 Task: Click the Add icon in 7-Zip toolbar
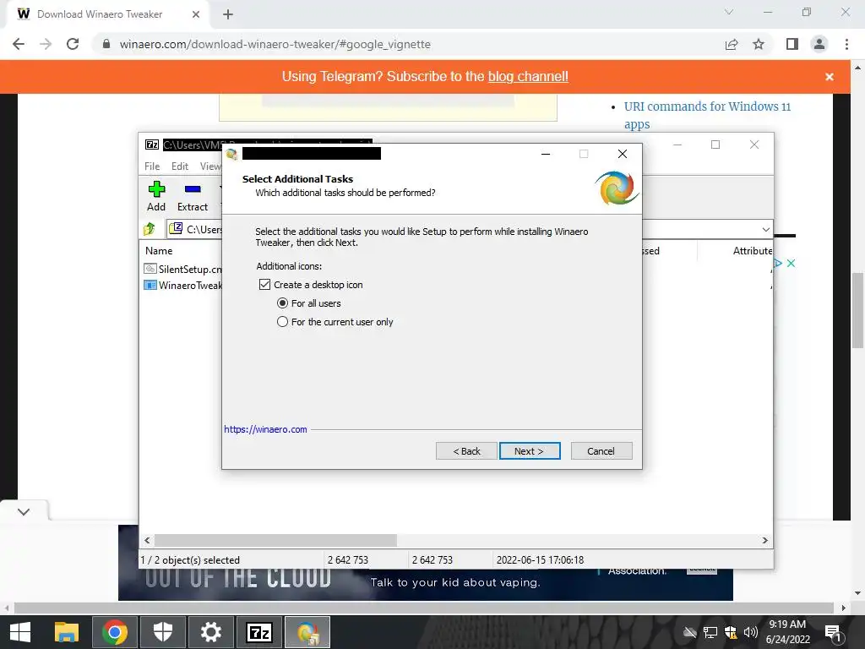tap(156, 189)
